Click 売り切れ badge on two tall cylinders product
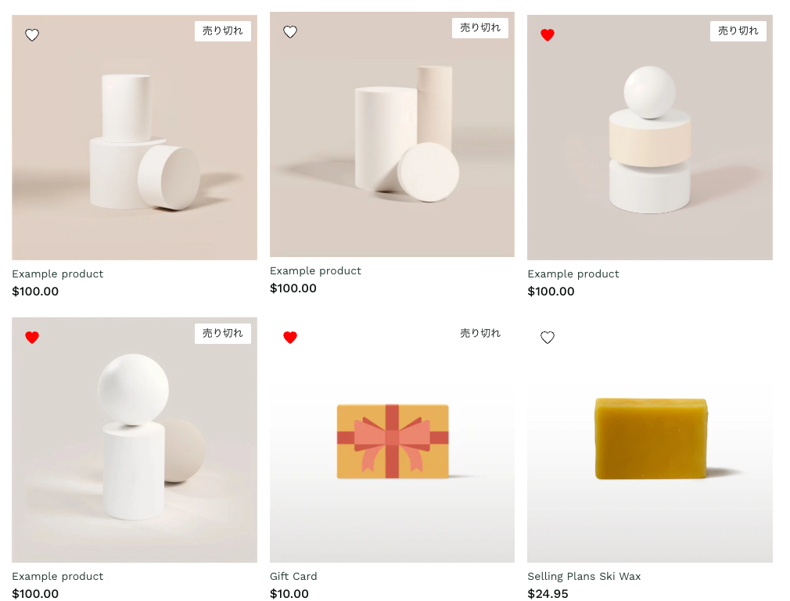Image resolution: width=790 pixels, height=601 pixels. click(480, 28)
